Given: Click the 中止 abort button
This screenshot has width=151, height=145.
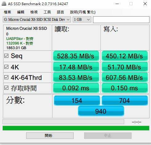Looking at the screenshot, I should [x=108, y=136].
